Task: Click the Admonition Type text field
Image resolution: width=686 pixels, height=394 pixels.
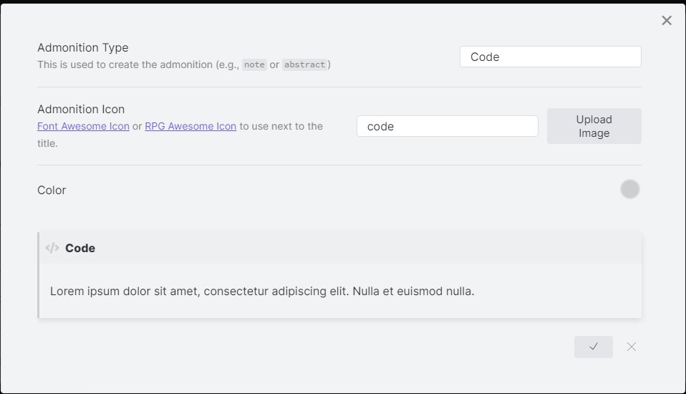Action: click(x=550, y=57)
